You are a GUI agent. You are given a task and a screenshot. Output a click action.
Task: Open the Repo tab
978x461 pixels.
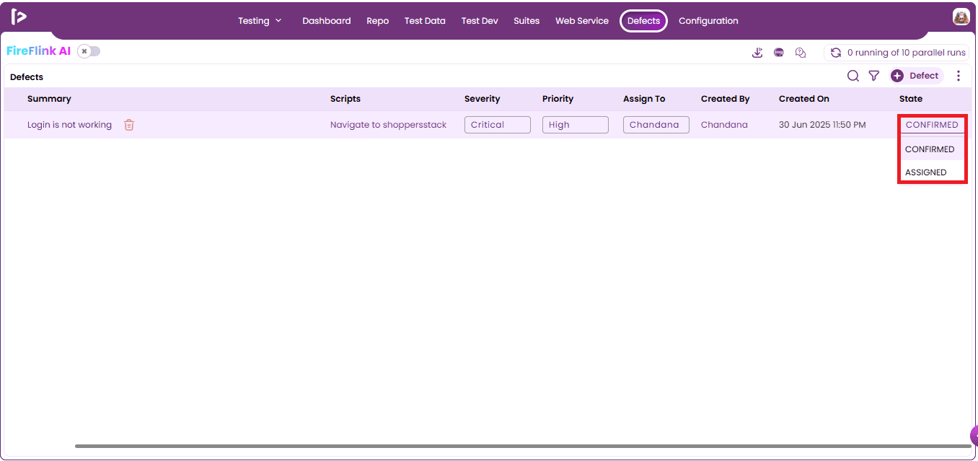point(377,21)
